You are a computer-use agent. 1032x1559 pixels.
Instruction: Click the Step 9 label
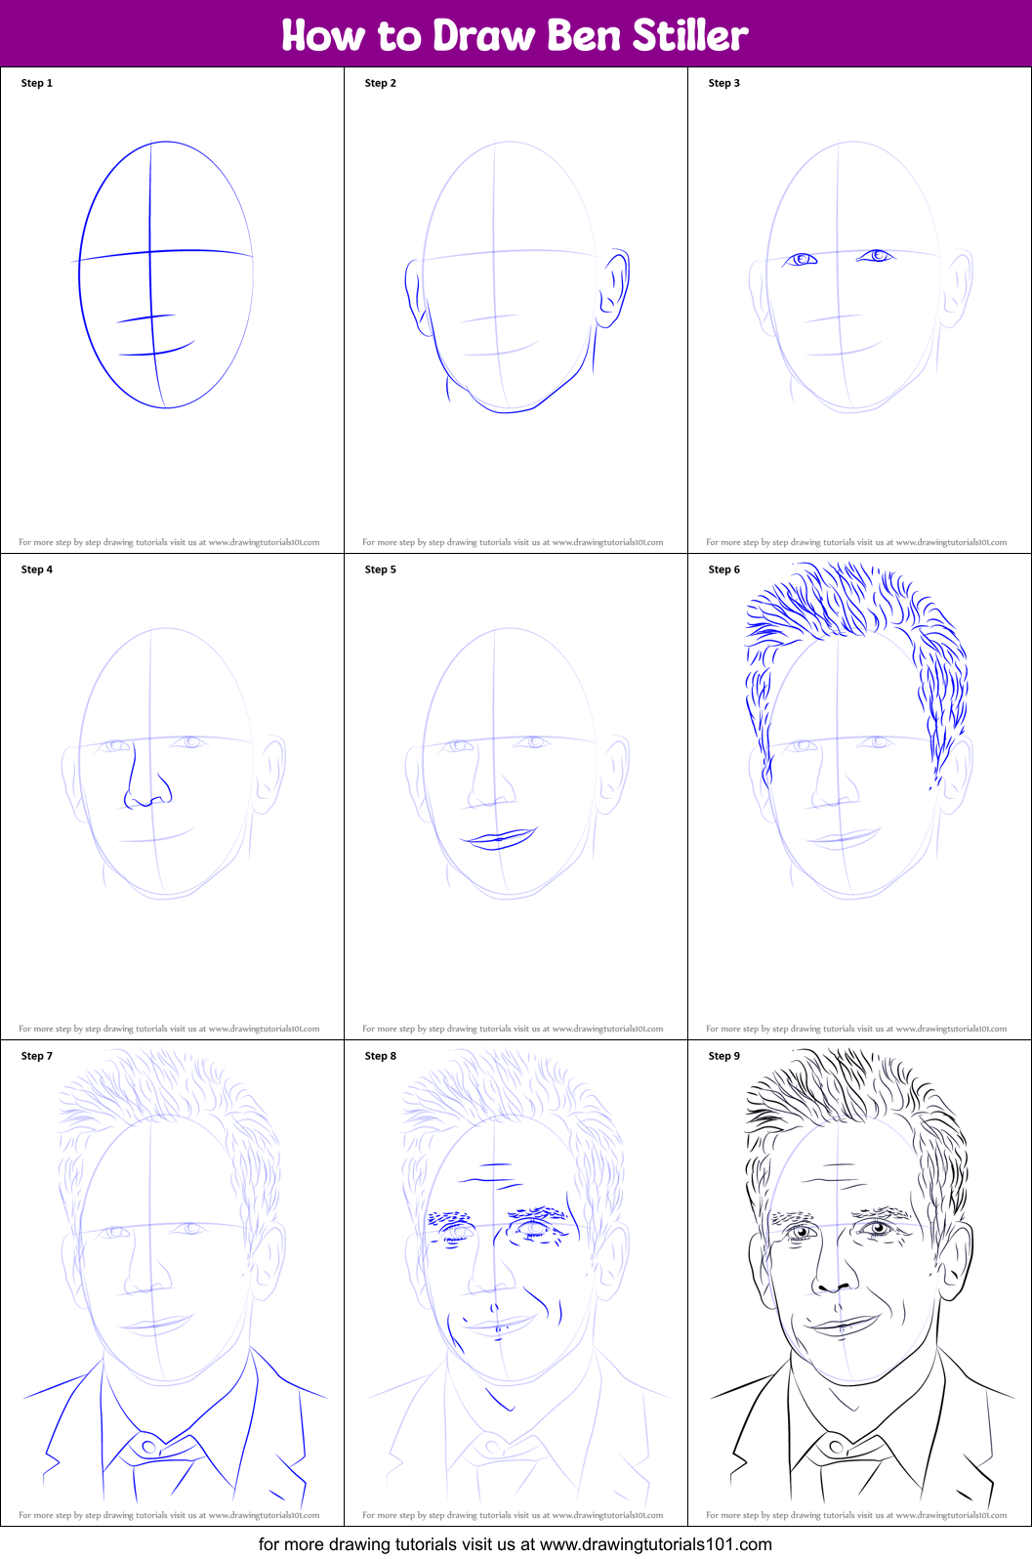tap(724, 1056)
